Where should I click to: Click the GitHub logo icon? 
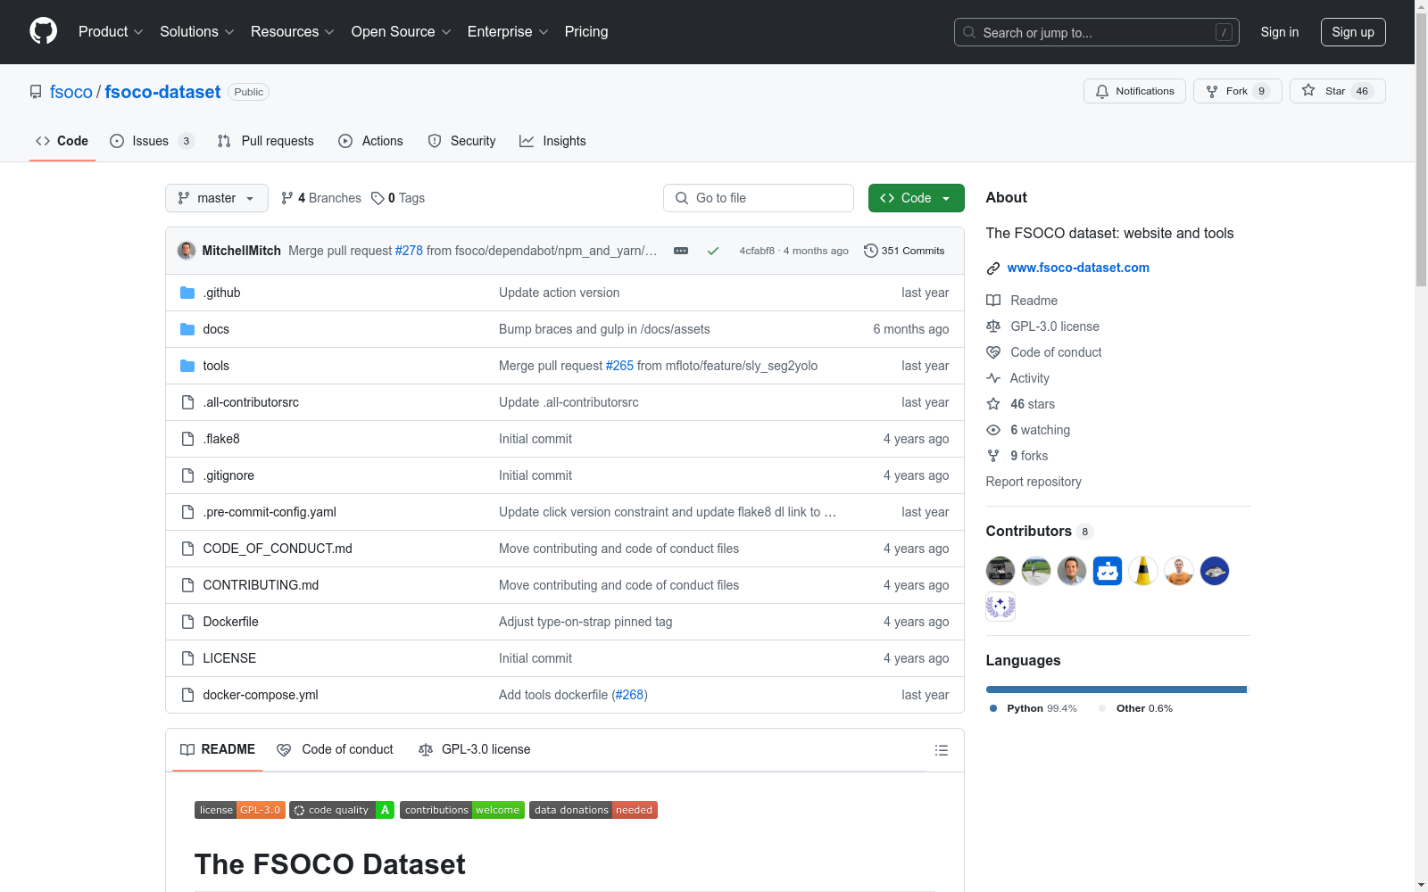pos(43,31)
